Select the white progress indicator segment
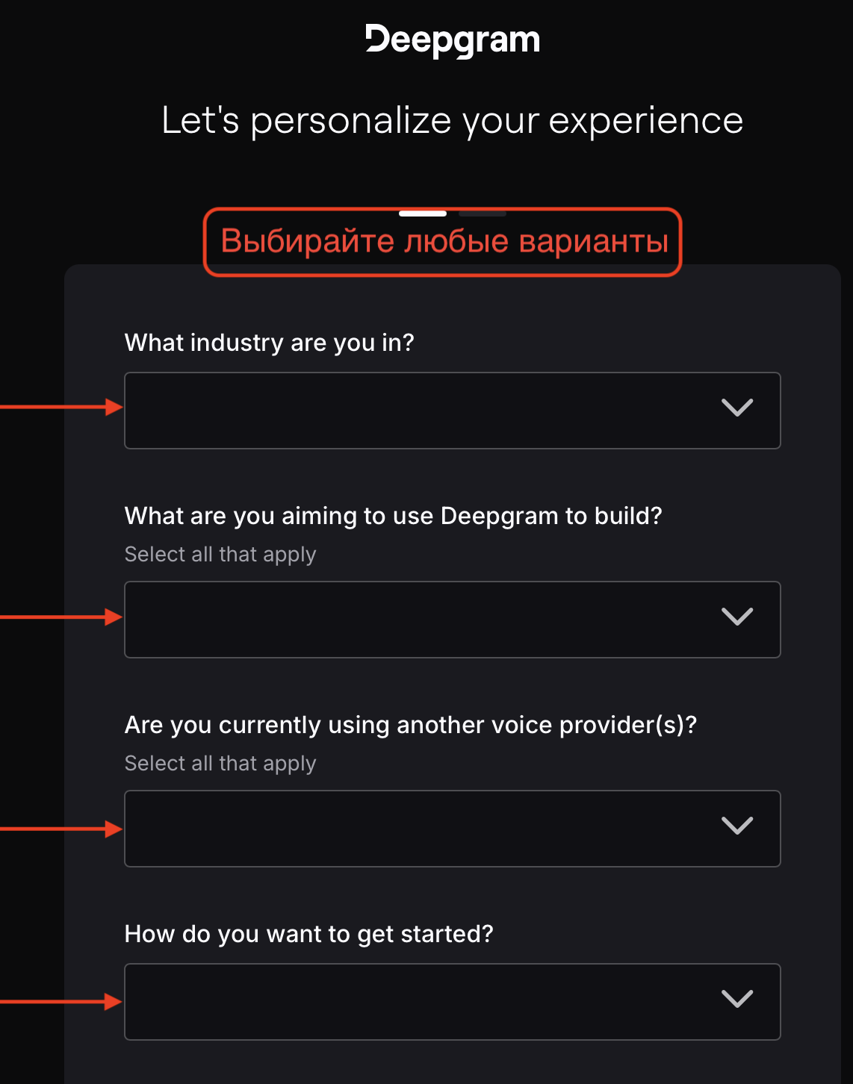Viewport: 853px width, 1084px height. (423, 213)
